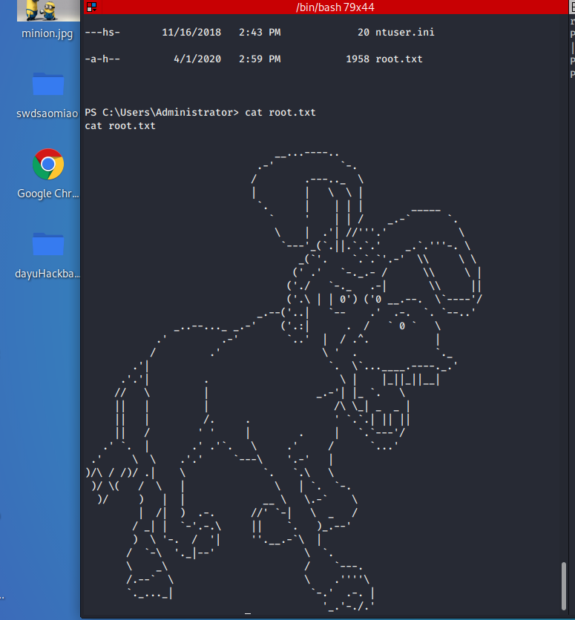Click the swdsaomiao label text
Viewport: 575px width, 620px height.
click(x=47, y=113)
